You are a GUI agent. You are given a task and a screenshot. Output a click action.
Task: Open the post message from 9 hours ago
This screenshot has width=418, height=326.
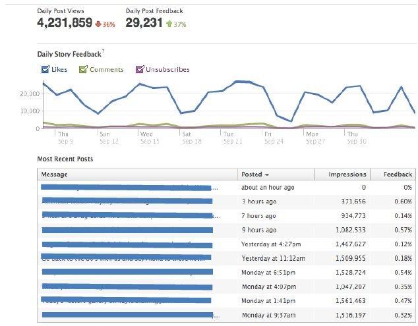tap(127, 230)
